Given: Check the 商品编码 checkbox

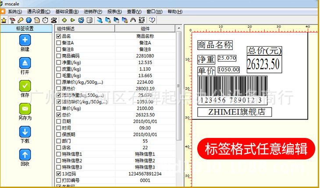Looking at the screenshot, I should coord(59,56).
